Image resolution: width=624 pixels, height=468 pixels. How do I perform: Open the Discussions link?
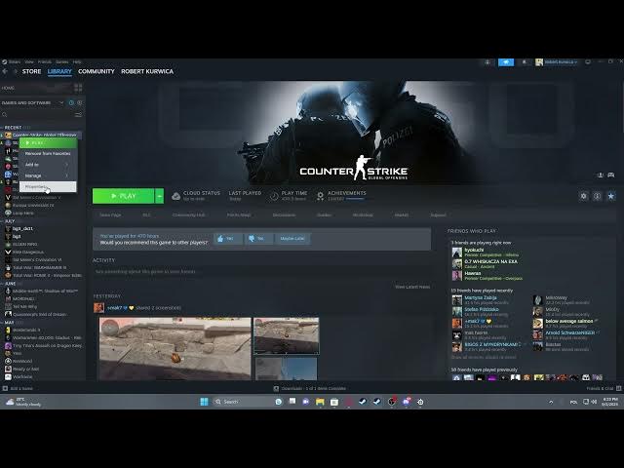point(284,214)
